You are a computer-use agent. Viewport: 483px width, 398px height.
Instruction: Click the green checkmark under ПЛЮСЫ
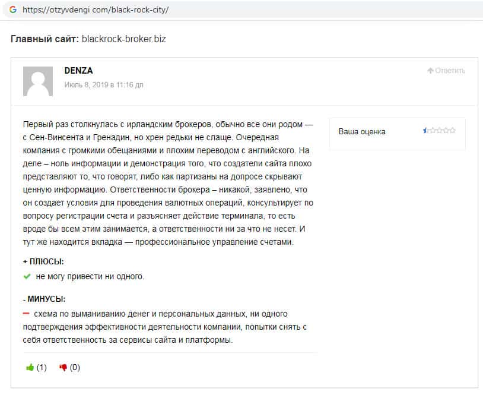point(27,276)
